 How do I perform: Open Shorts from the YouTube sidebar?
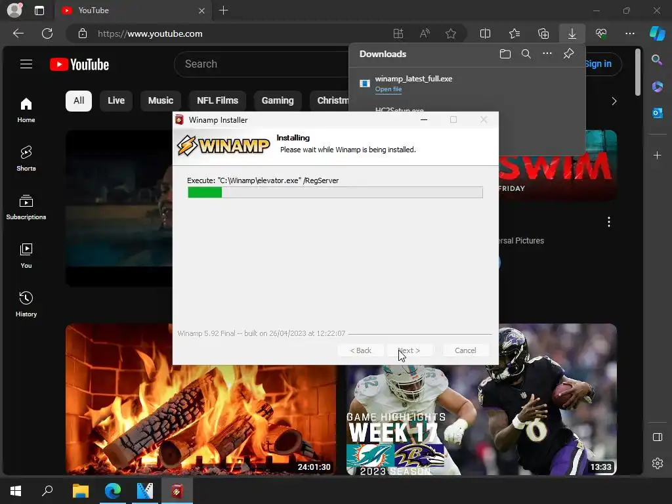coord(26,159)
